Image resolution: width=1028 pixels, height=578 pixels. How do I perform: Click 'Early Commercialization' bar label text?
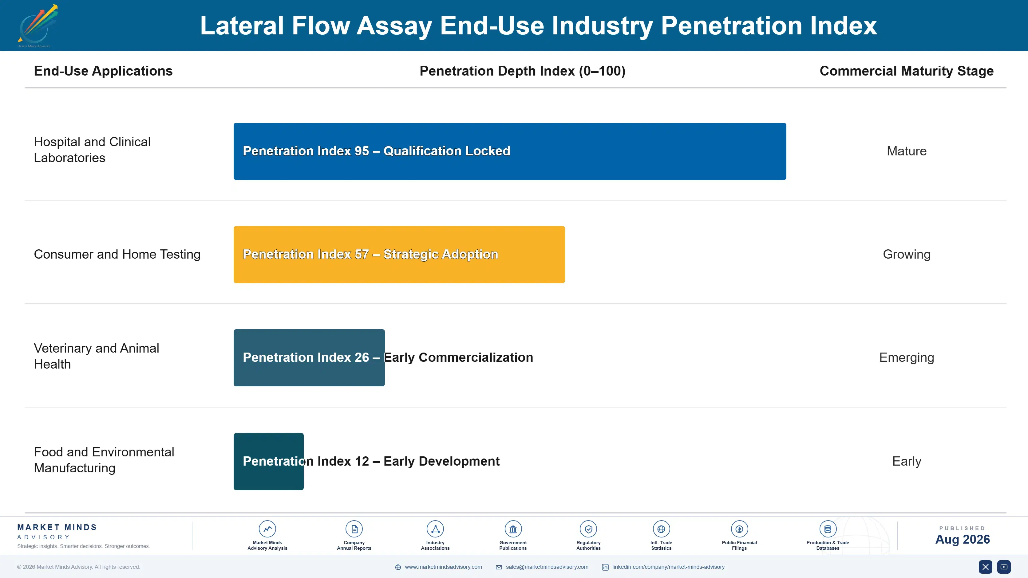tap(459, 357)
